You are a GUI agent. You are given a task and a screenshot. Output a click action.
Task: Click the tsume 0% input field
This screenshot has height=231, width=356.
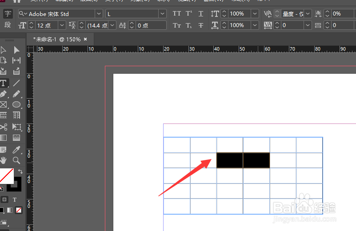[x=343, y=14]
